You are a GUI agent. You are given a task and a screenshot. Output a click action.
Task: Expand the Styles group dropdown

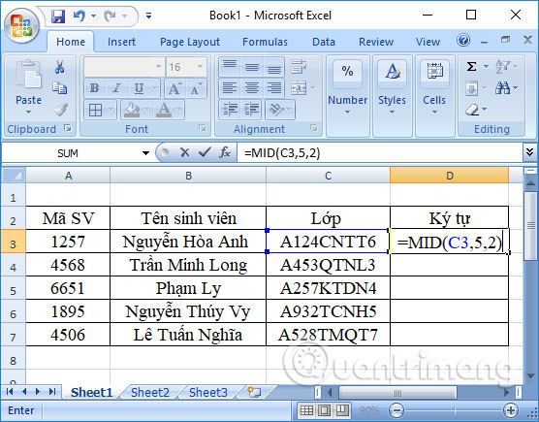click(392, 113)
